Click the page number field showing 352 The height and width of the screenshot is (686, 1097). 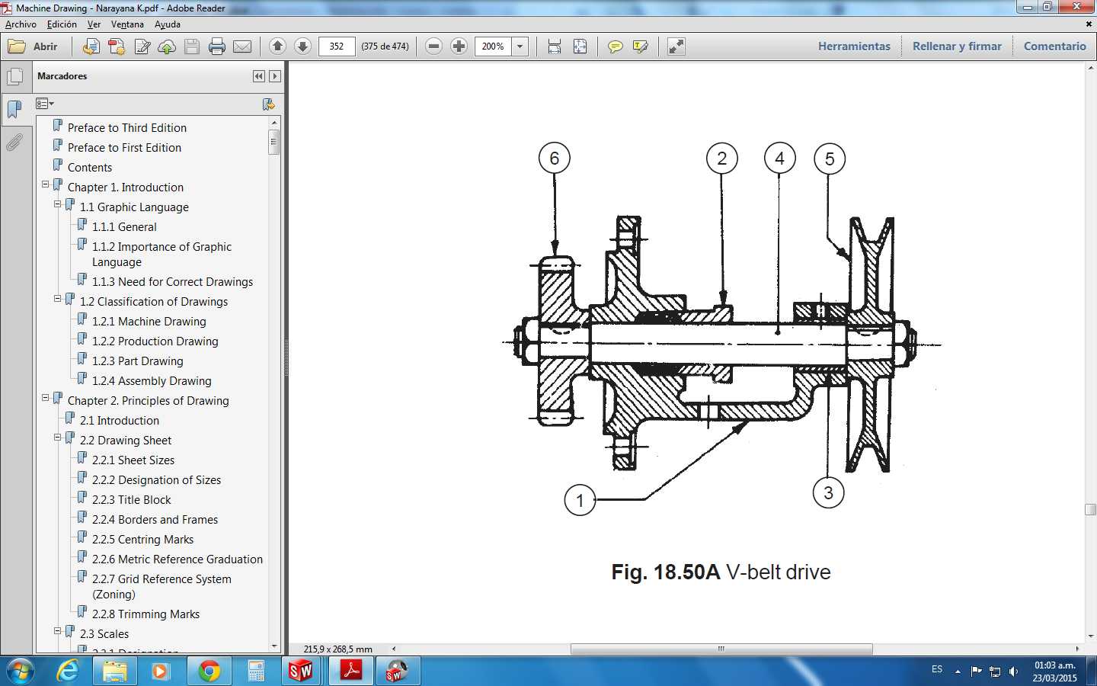[x=337, y=46]
